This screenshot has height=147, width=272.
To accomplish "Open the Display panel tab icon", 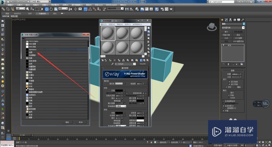I will (239, 20).
